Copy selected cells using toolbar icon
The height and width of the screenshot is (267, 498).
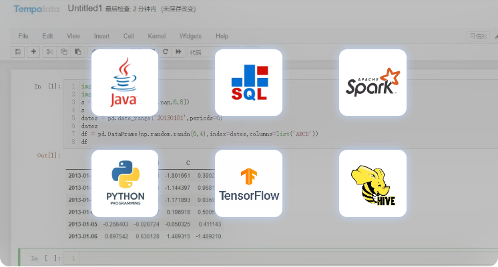[64, 52]
